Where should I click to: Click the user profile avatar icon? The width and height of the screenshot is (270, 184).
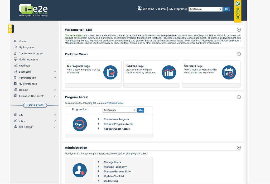139,9
